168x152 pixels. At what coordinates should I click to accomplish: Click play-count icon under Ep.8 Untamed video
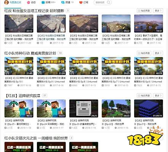[70, 85]
